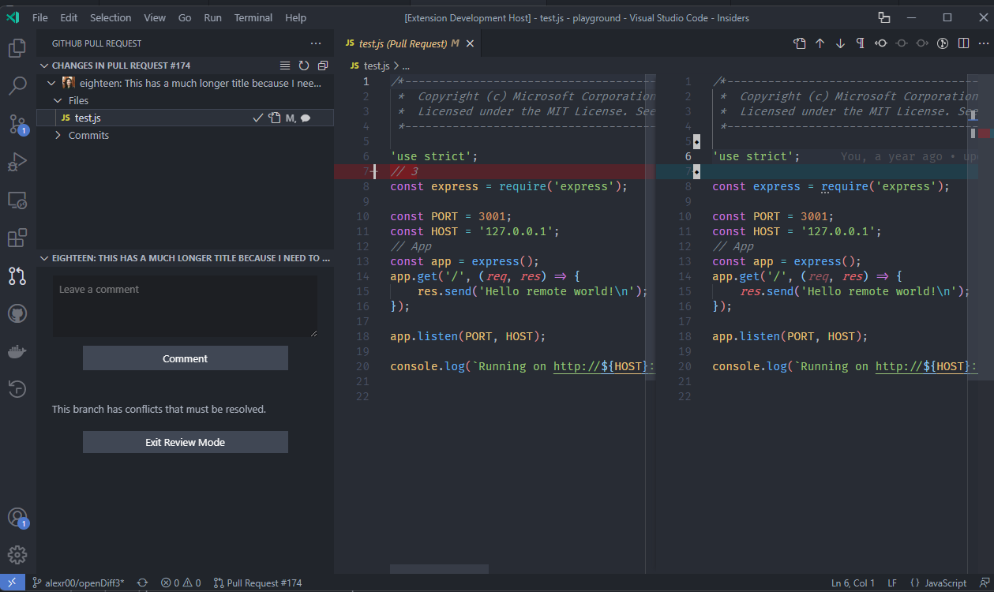Click the git branch circle icon in editor toolbar

942,43
